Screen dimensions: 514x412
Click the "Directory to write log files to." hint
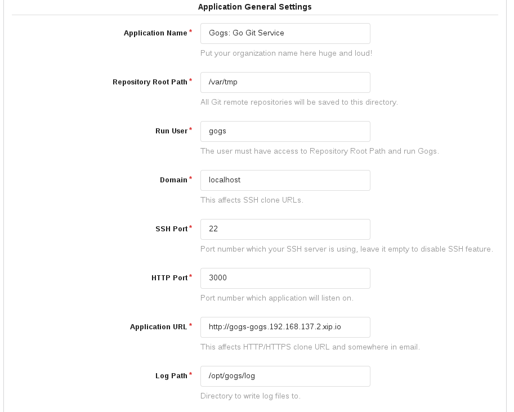pos(250,396)
